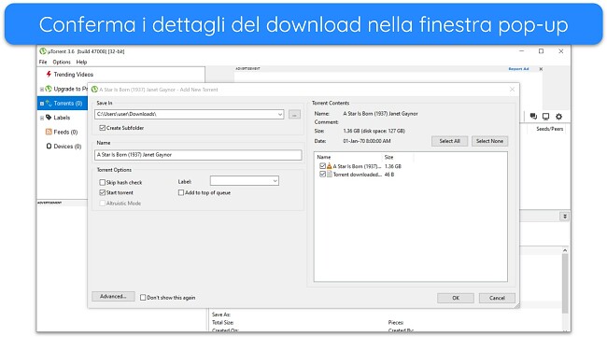Click Seeds/Peers column header in main window
This screenshot has height=337, width=607.
tap(549, 129)
